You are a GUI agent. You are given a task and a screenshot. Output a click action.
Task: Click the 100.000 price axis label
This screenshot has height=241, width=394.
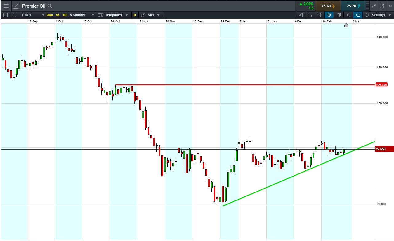(382, 103)
